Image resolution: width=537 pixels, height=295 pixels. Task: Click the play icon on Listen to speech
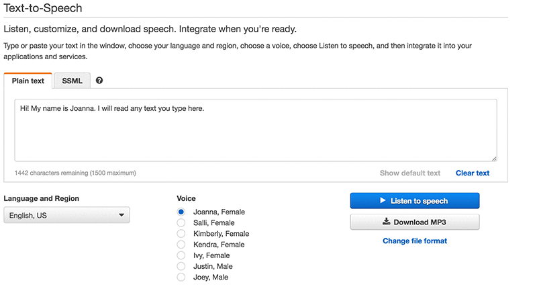click(383, 200)
